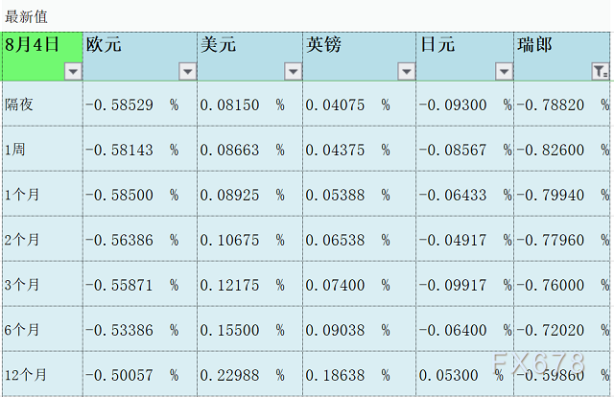This screenshot has width=614, height=397.
Task: Select cell with value -0.58500
Action: (x=140, y=194)
